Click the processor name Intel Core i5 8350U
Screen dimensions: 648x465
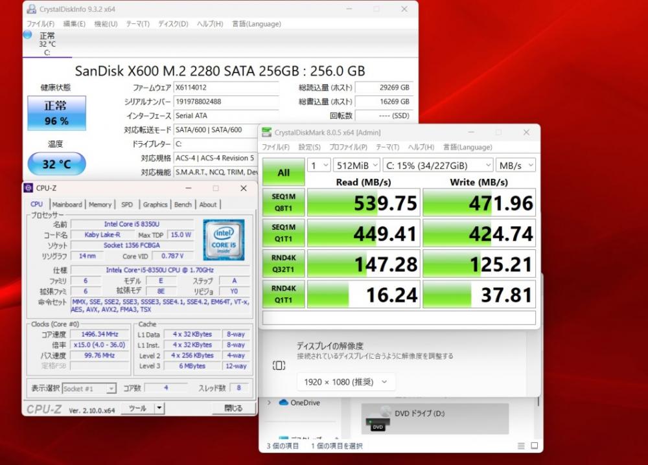[132, 224]
